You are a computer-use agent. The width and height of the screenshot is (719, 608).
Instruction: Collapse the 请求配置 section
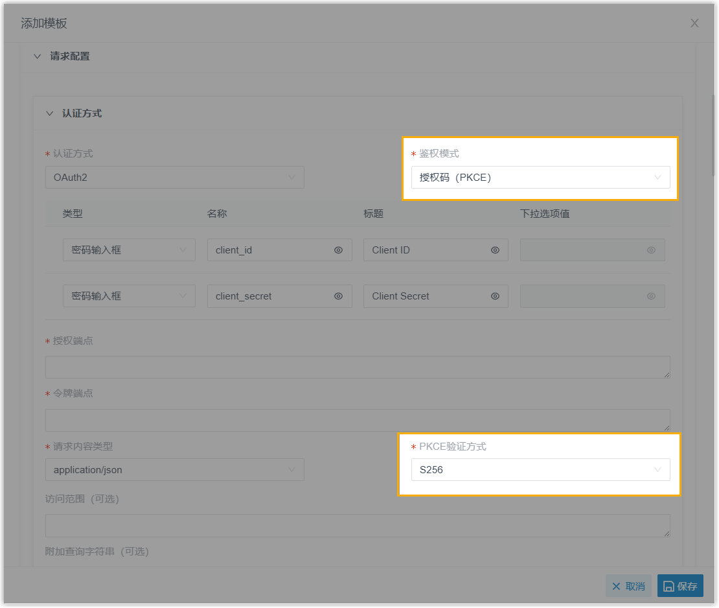point(38,56)
